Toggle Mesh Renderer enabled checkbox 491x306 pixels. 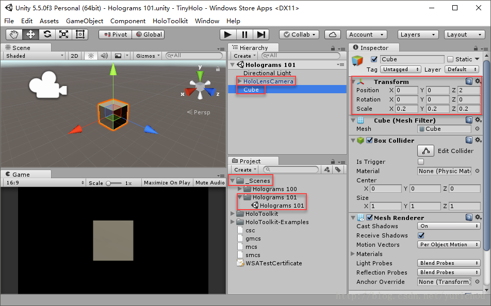pos(369,217)
